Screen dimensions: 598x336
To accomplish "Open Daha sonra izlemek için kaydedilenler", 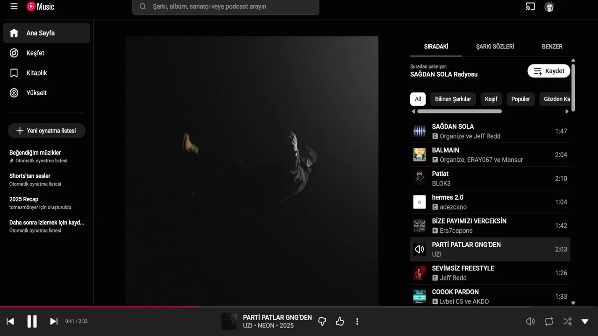I will 47,226.
